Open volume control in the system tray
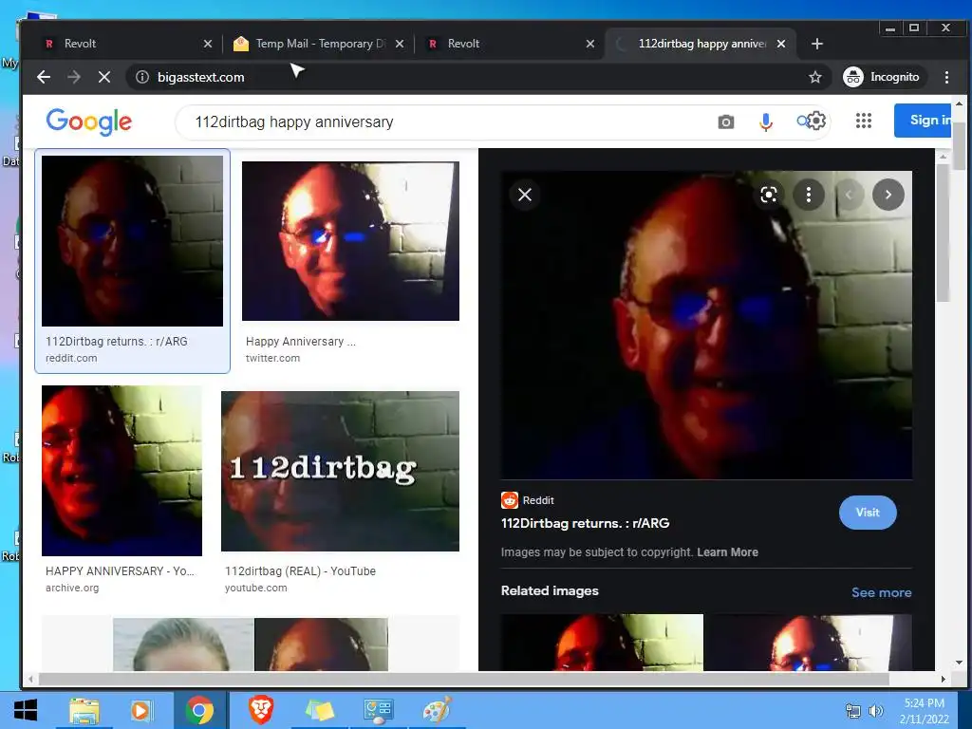The image size is (972, 729). coord(876,711)
